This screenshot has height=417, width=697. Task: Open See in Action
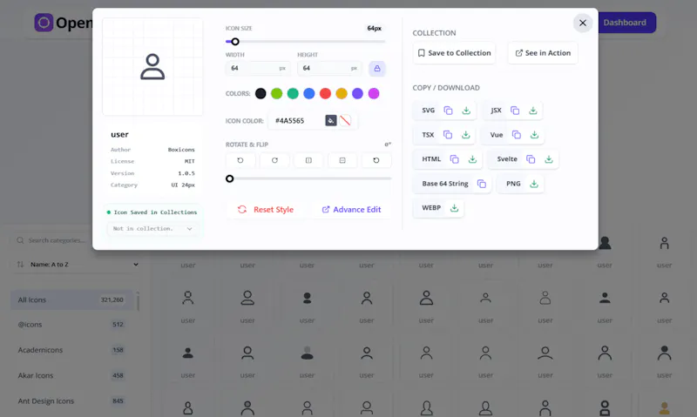(543, 53)
